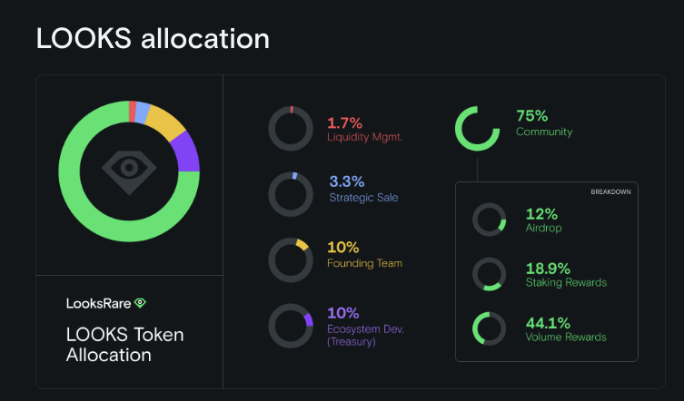Select the 1.7% Liquidity Mgmt. label
The image size is (684, 401).
[364, 129]
